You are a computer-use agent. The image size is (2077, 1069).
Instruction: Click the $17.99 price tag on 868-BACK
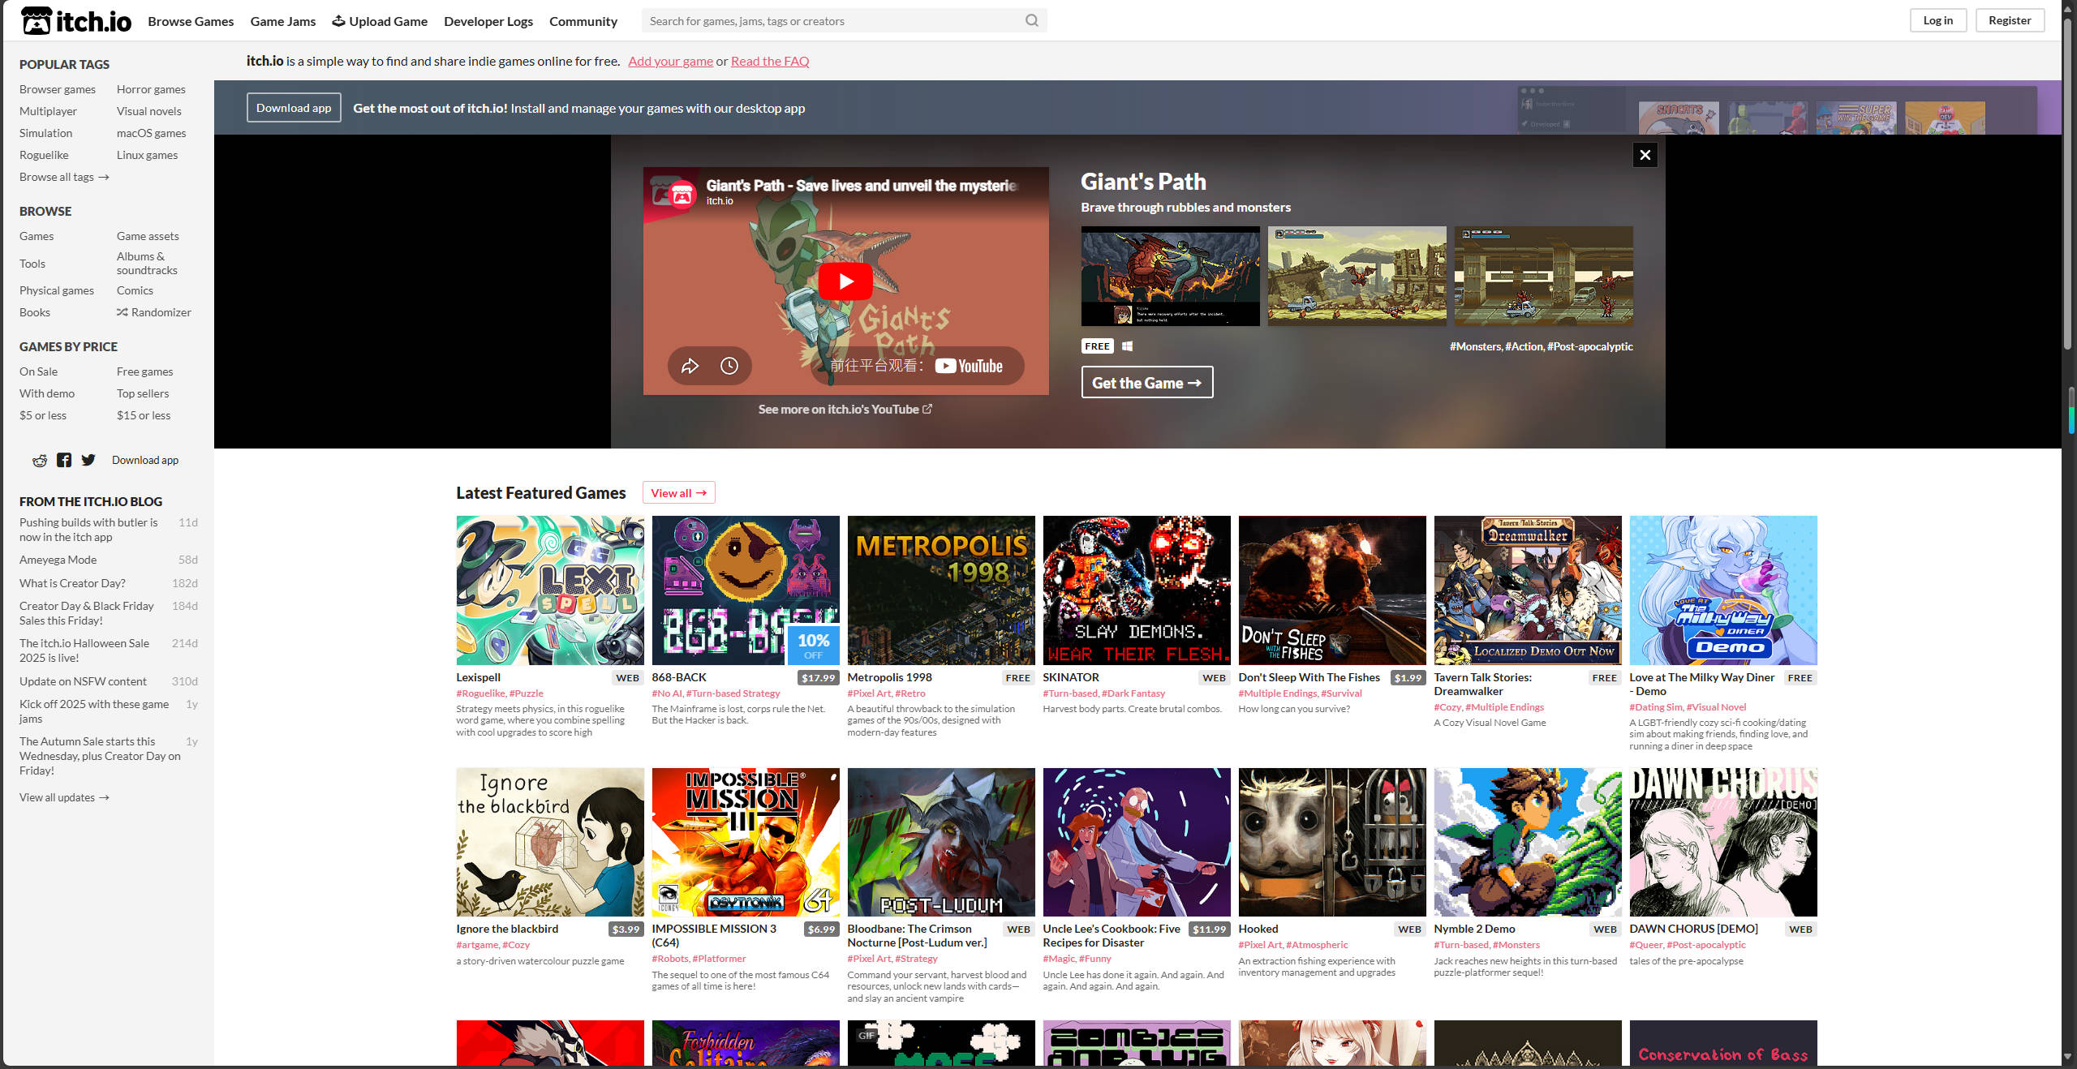click(x=818, y=678)
